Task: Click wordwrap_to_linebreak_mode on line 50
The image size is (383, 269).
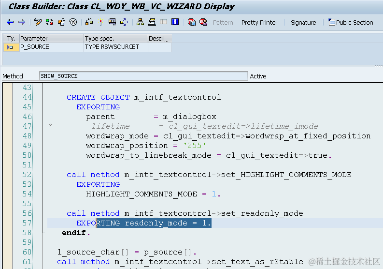Action: (148, 155)
